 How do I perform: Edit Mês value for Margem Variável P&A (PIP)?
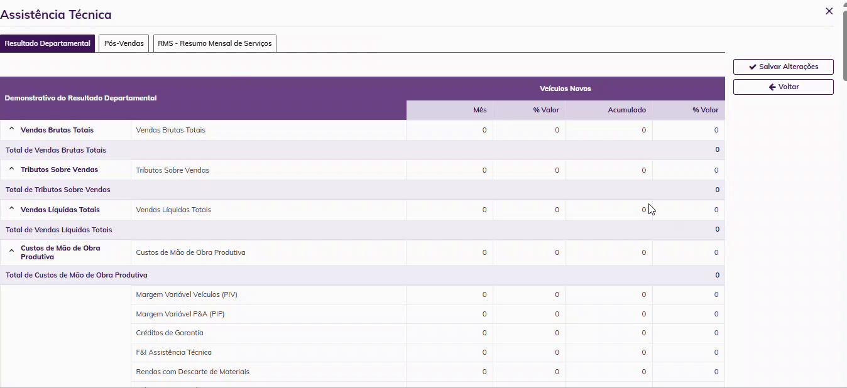pos(449,314)
